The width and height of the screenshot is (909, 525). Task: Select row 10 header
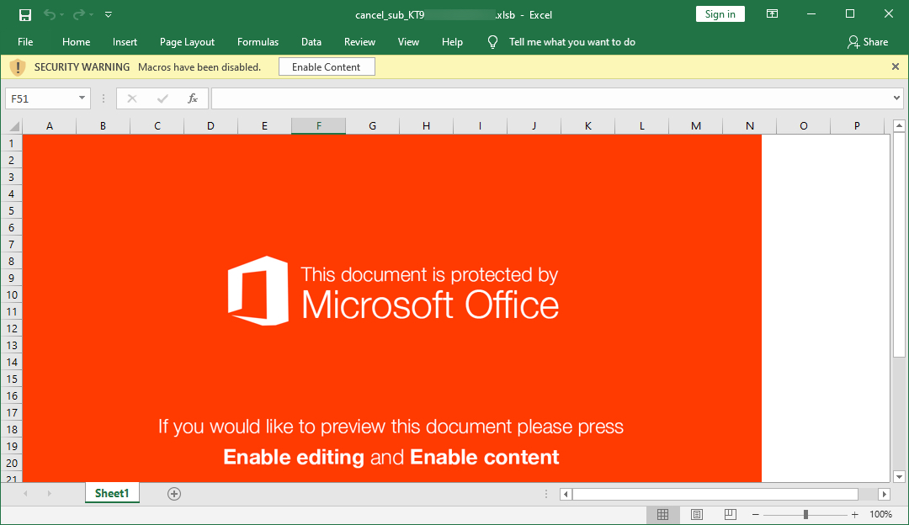pos(11,294)
